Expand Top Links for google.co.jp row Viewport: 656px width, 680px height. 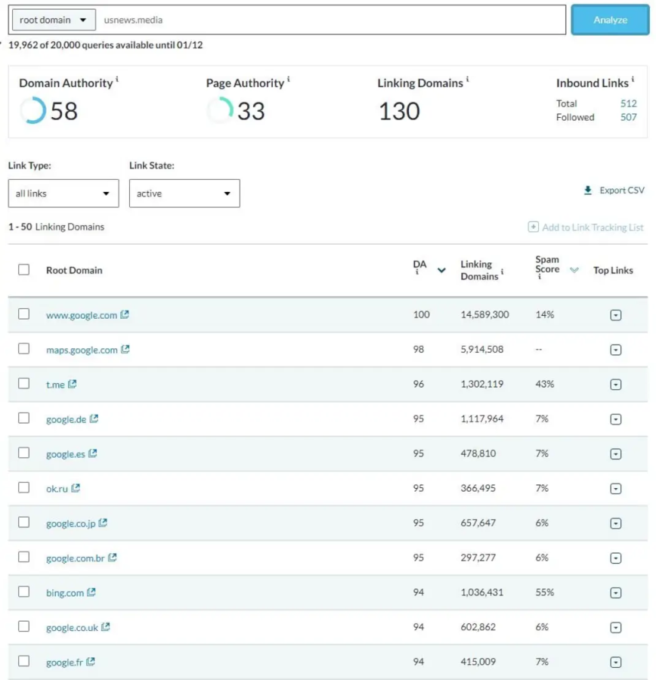616,524
